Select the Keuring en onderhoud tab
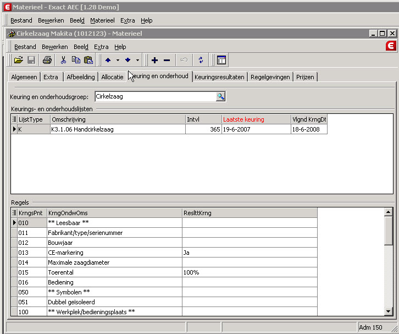This screenshot has width=399, height=334. point(160,76)
